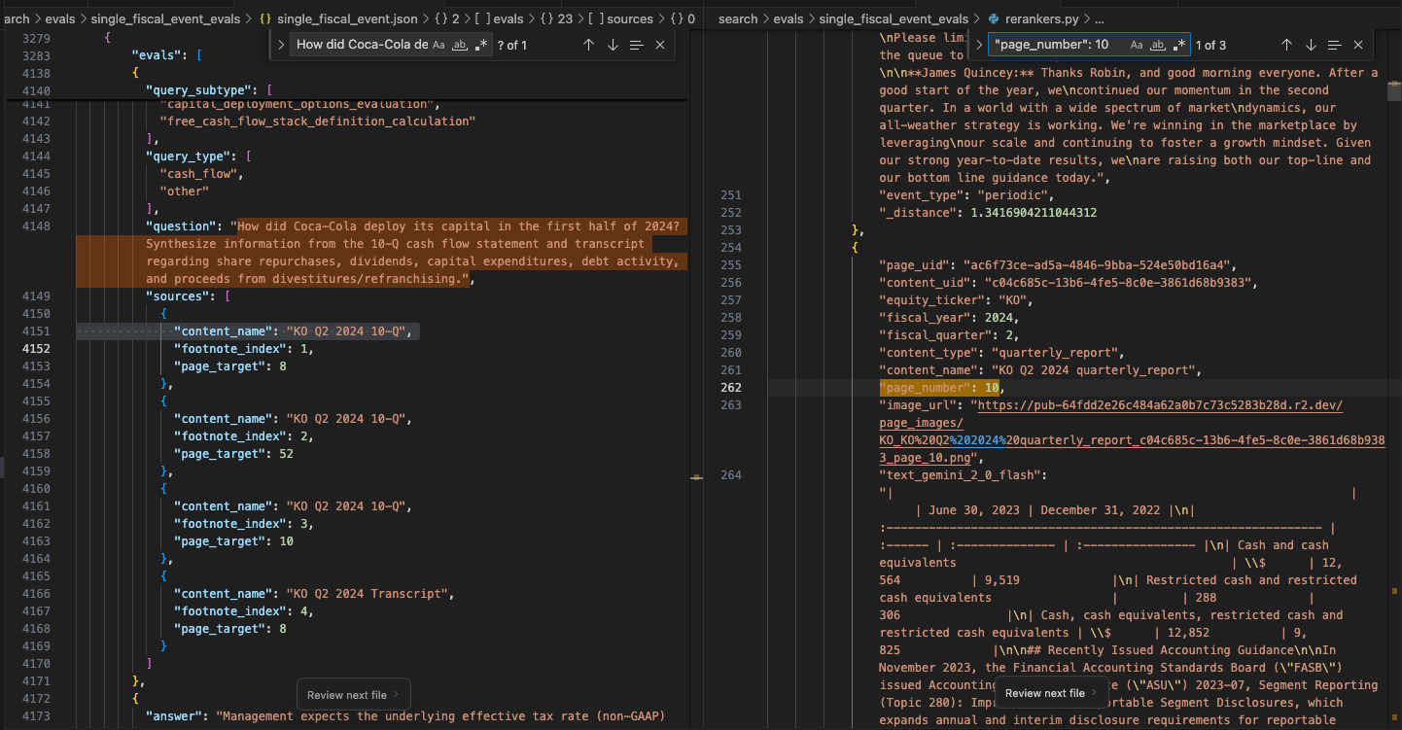Viewport: 1402px width, 730px height.
Task: Click the '1 of 3' match count
Action: pyautogui.click(x=1211, y=45)
